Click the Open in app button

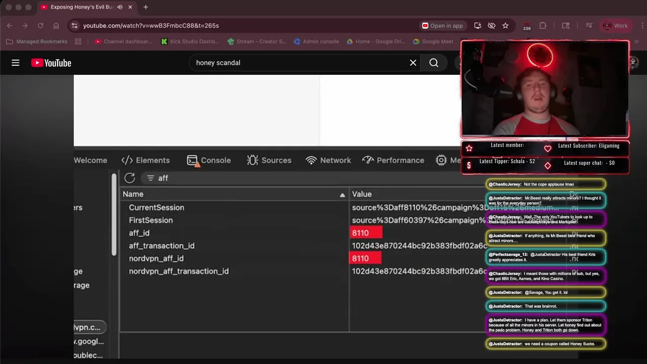pos(442,25)
